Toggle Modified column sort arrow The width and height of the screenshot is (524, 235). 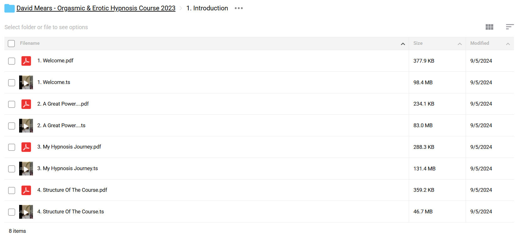coord(508,44)
